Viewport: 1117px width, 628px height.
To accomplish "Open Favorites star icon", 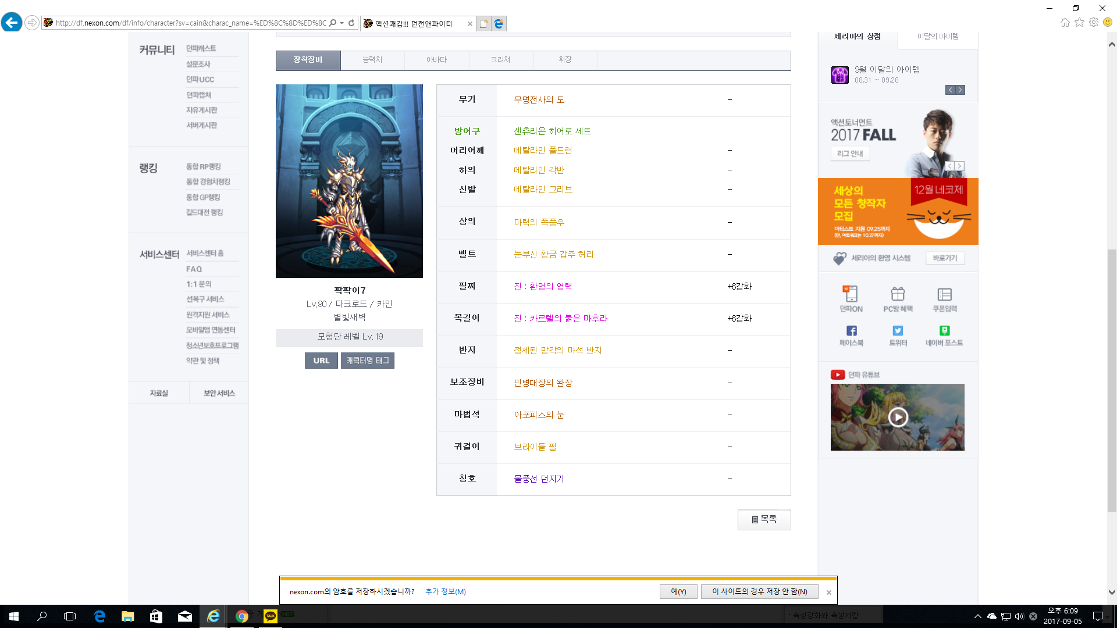I will [x=1079, y=22].
